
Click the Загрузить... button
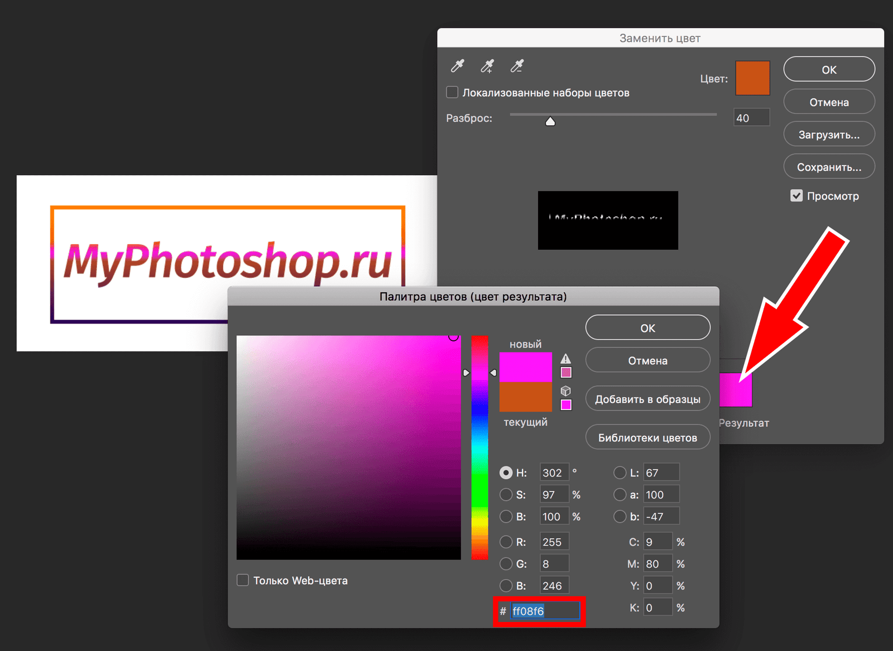tap(829, 134)
